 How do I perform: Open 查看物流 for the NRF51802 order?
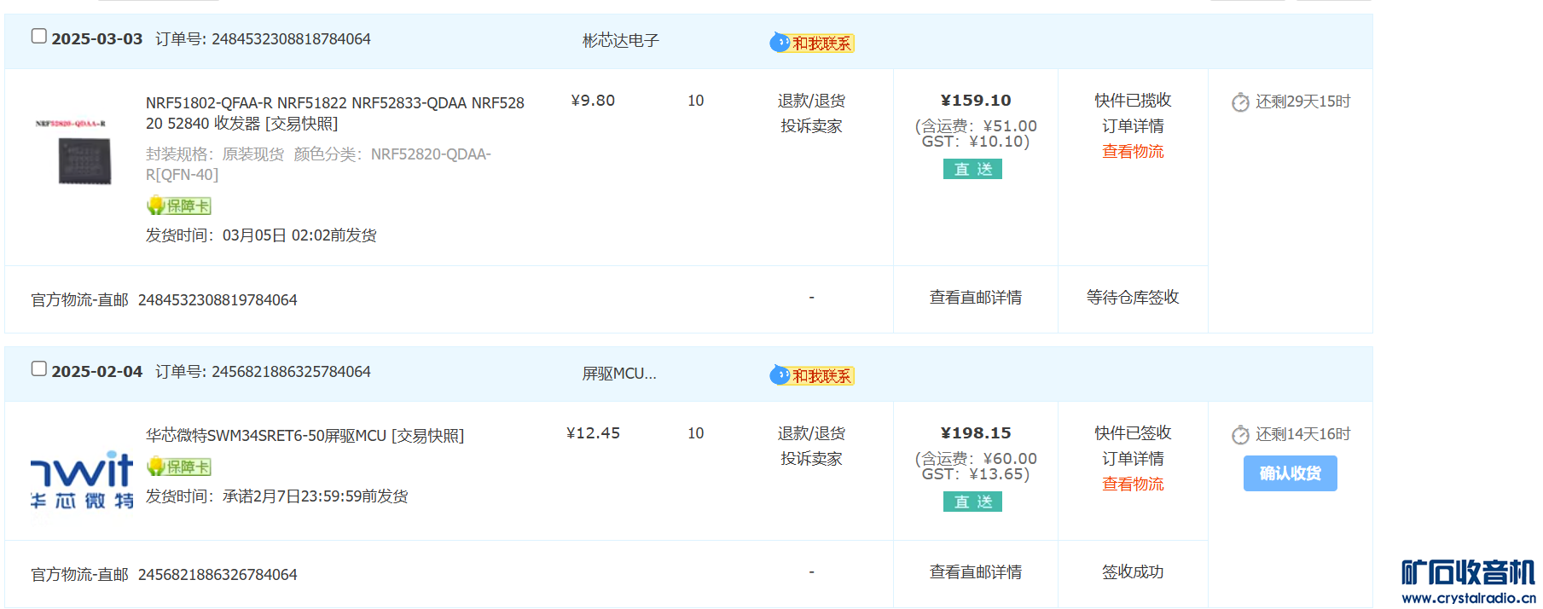pos(1133,151)
